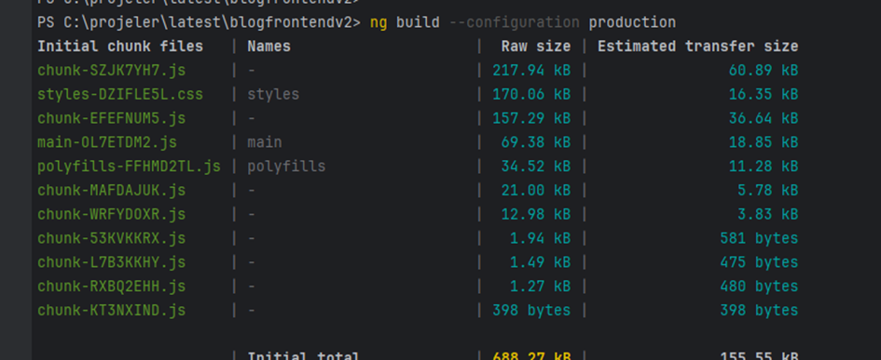This screenshot has height=360, width=881.
Task: Click file name chunk-53KVKKRX.js
Action: click(x=111, y=239)
